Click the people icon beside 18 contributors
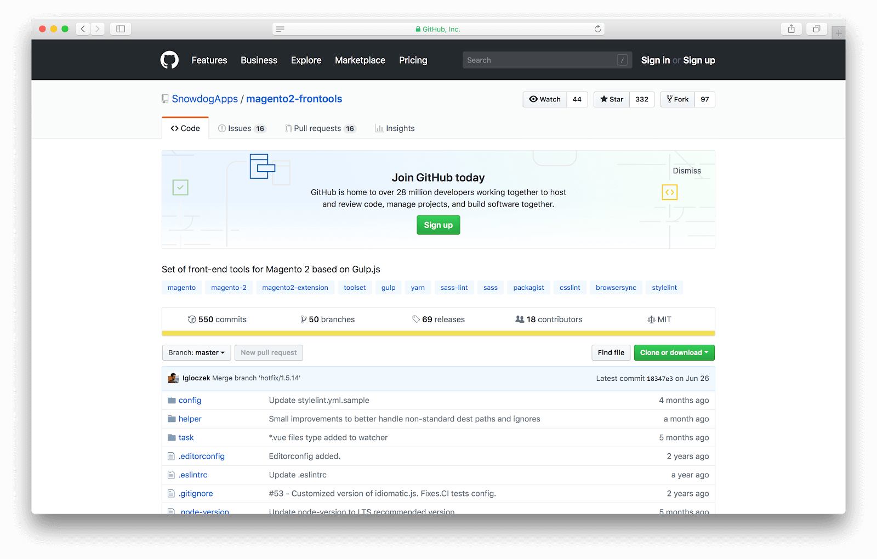The image size is (877, 559). 520,320
